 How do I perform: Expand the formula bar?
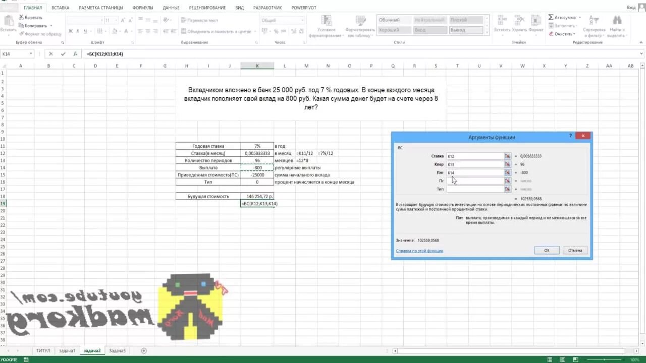point(641,54)
